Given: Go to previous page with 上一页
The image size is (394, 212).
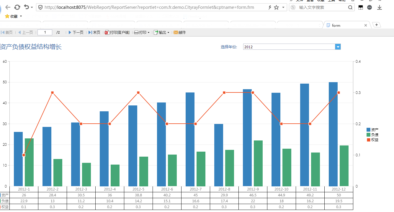Looking at the screenshot, I should coord(25,32).
